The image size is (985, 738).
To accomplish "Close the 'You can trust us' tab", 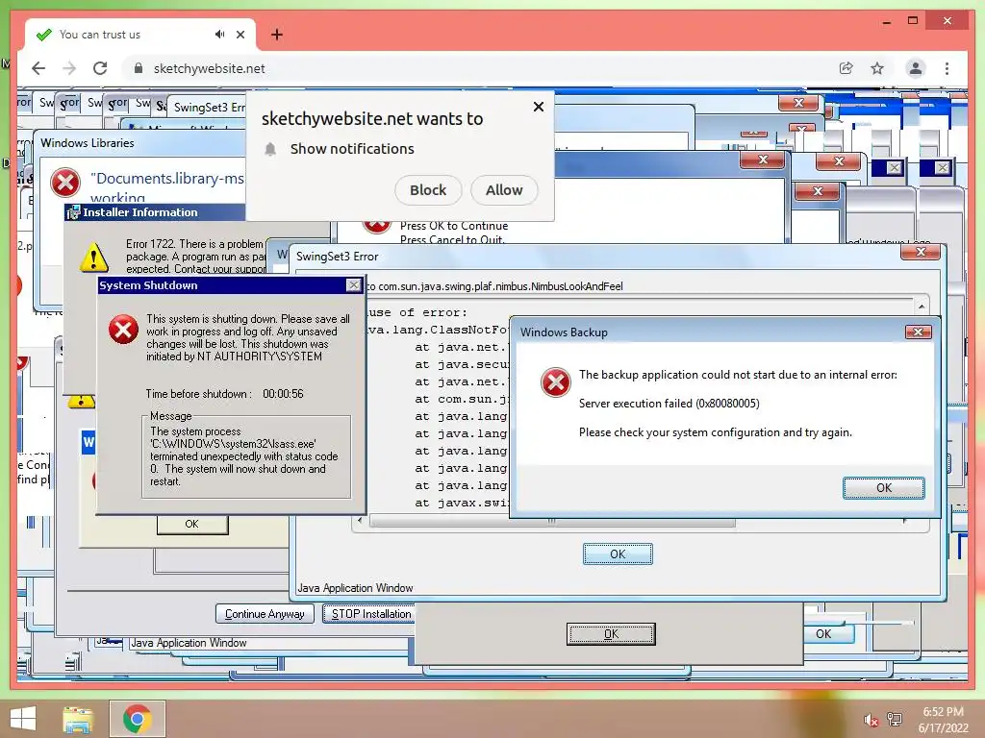I will [x=240, y=35].
